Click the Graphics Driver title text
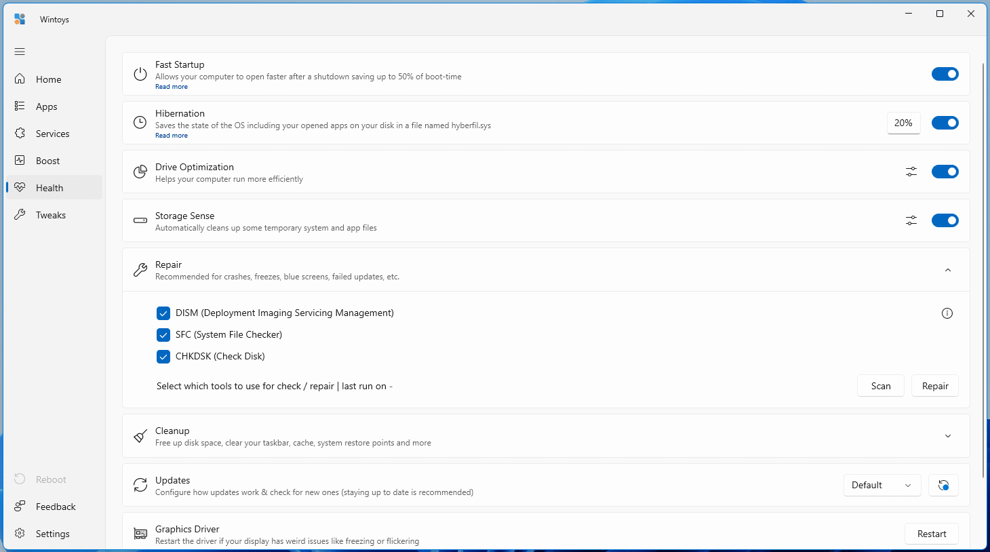This screenshot has width=990, height=552. coord(187,529)
